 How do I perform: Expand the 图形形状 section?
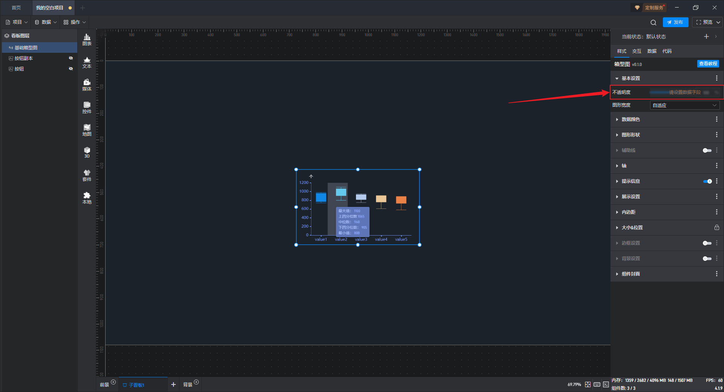(617, 135)
